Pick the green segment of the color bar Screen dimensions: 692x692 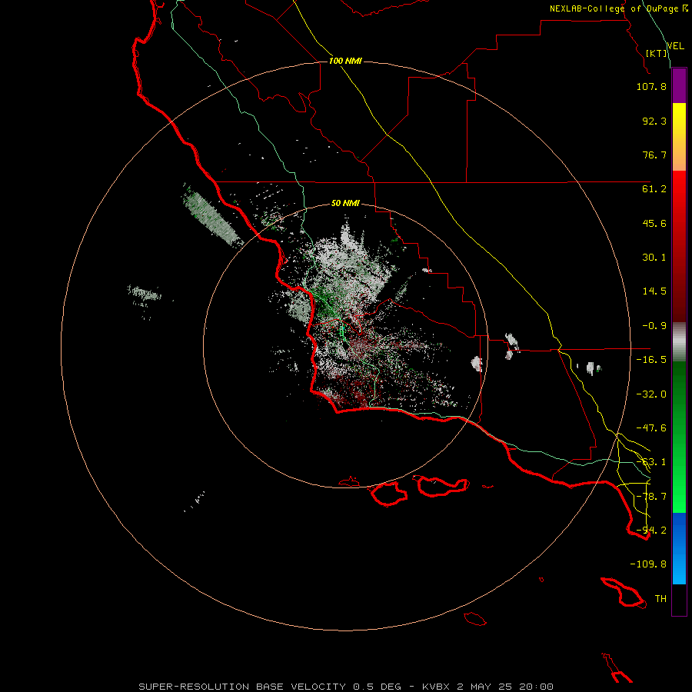(679, 437)
